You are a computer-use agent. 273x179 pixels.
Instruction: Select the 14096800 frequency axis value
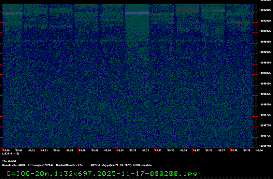pos(265,105)
